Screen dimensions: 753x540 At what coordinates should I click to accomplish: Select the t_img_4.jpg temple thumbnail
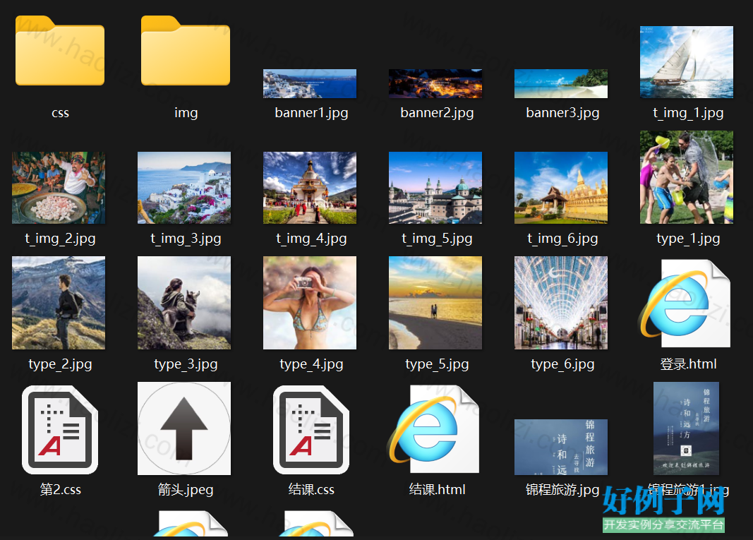click(310, 188)
